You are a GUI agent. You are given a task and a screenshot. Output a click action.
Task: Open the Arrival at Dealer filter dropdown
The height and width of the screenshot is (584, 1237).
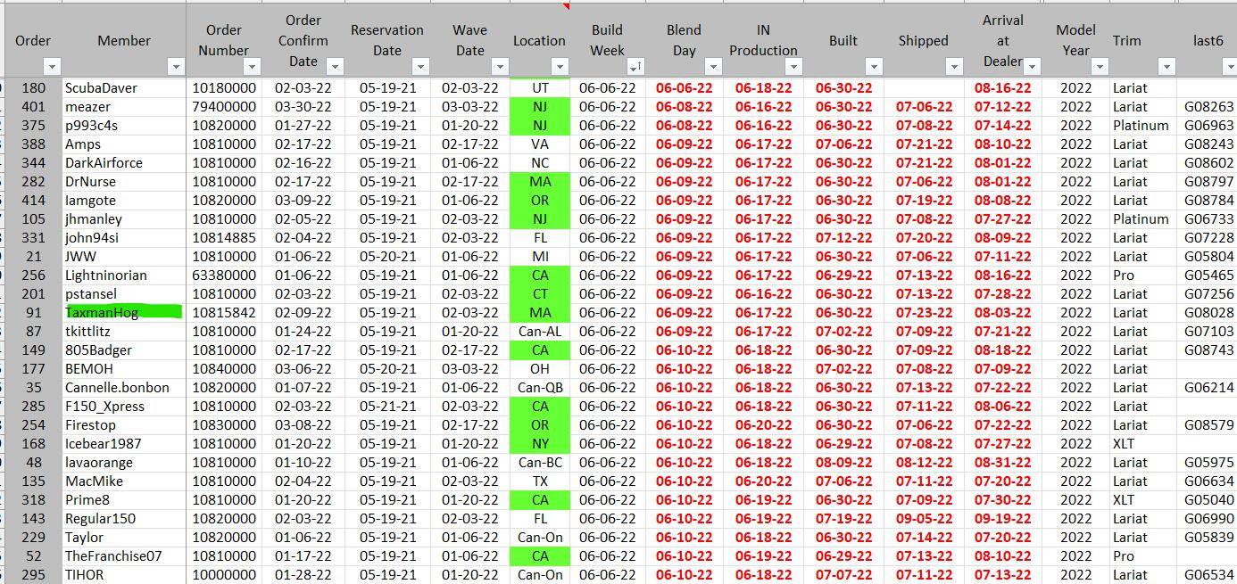[x=1032, y=67]
